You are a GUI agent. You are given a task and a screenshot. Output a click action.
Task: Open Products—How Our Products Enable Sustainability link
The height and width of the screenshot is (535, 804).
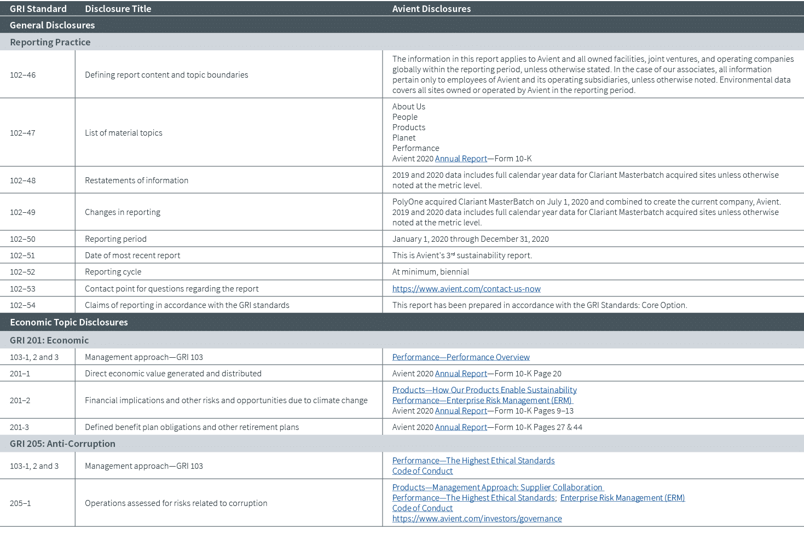[x=484, y=390]
